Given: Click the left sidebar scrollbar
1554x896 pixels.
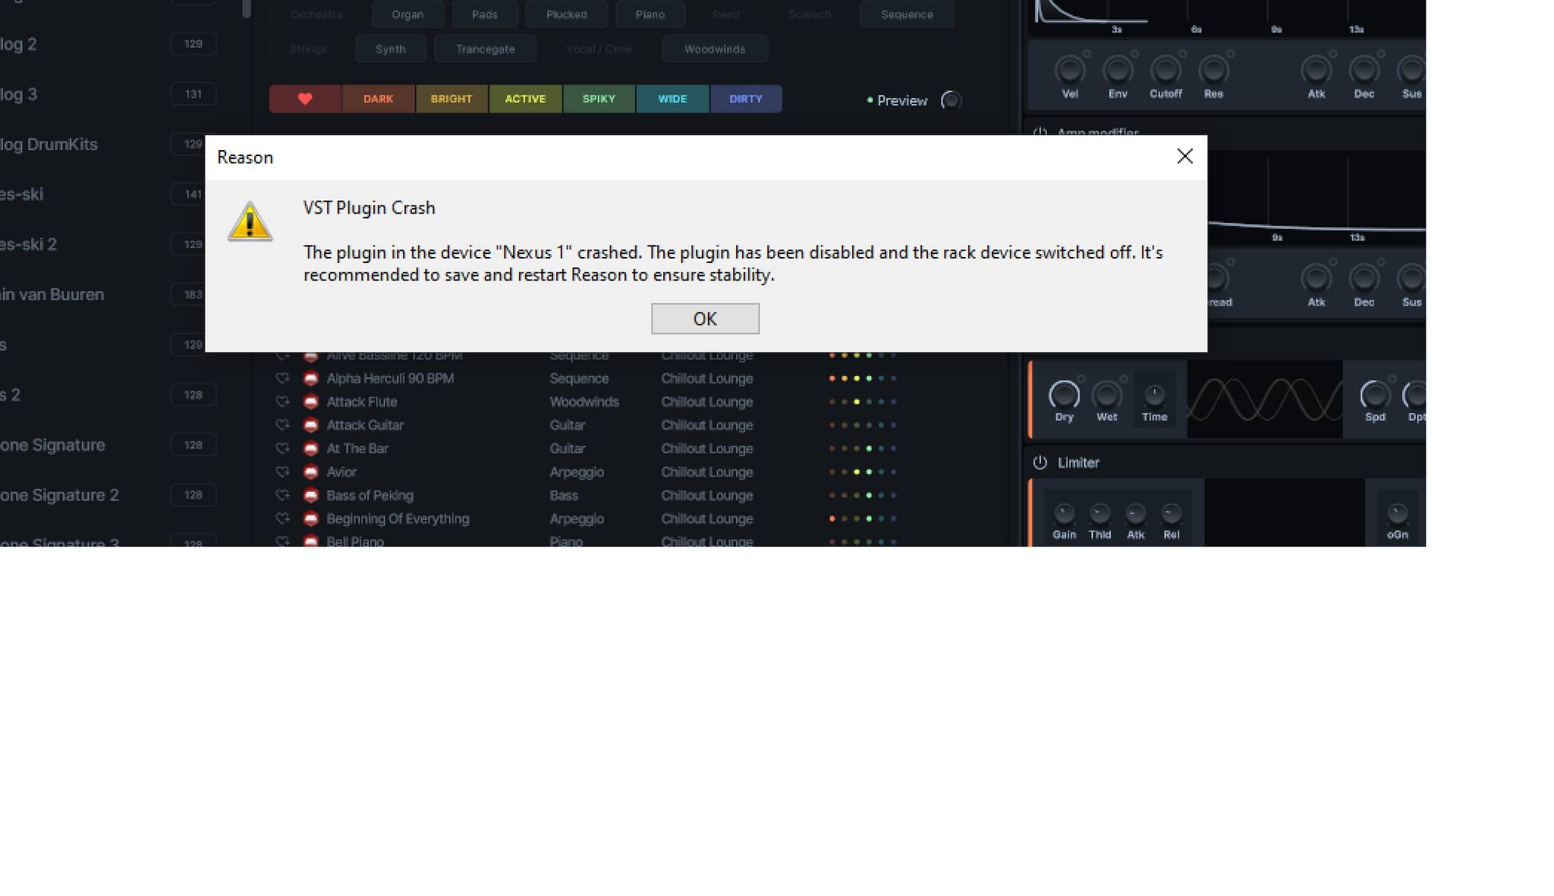Looking at the screenshot, I should click(x=246, y=8).
